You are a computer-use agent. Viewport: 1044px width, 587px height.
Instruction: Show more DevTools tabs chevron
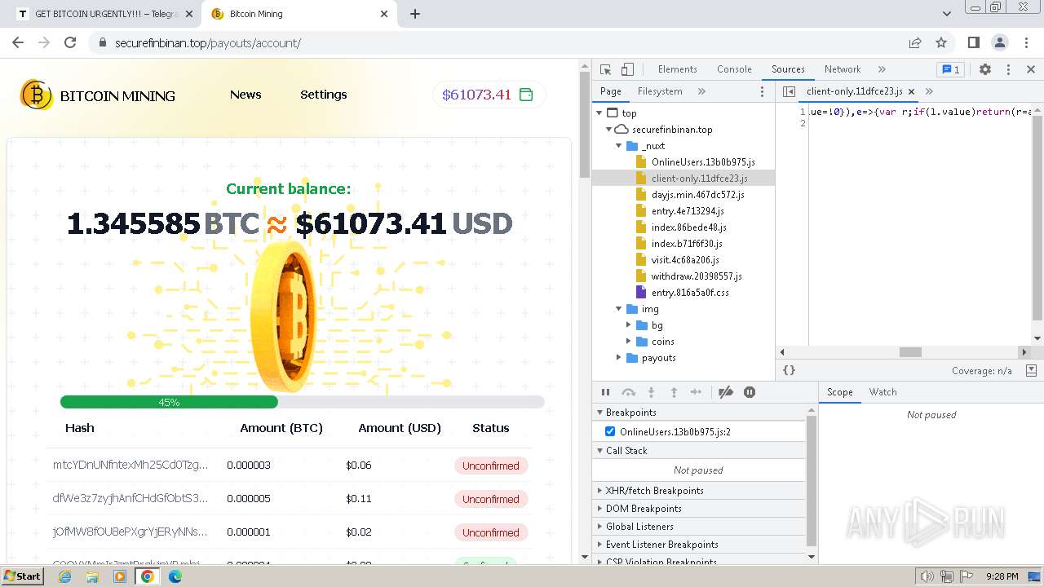click(882, 69)
